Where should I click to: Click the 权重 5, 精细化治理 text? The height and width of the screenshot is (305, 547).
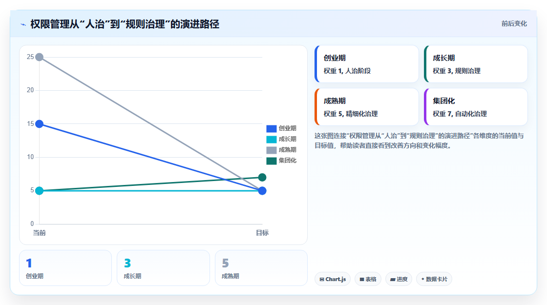click(x=351, y=114)
